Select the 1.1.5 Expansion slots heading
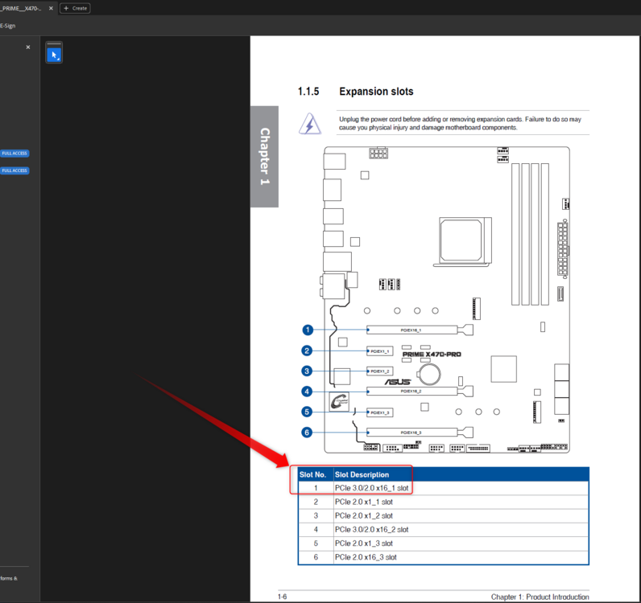 click(x=355, y=92)
